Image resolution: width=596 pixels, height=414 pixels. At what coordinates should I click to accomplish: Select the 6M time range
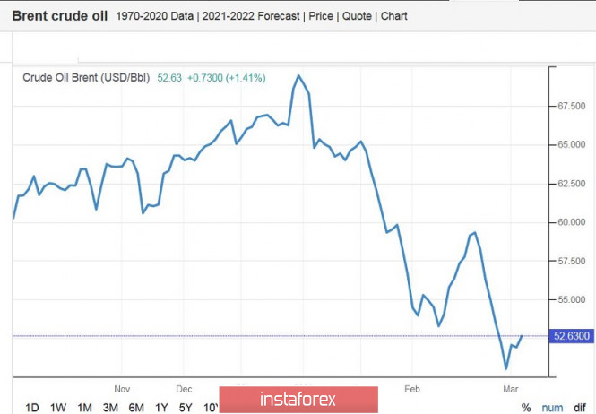[136, 408]
